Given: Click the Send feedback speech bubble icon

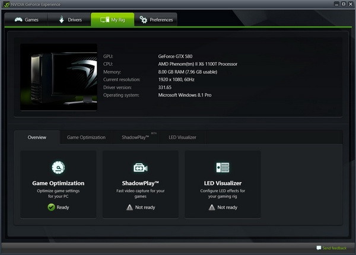Looking at the screenshot, I should (319, 248).
